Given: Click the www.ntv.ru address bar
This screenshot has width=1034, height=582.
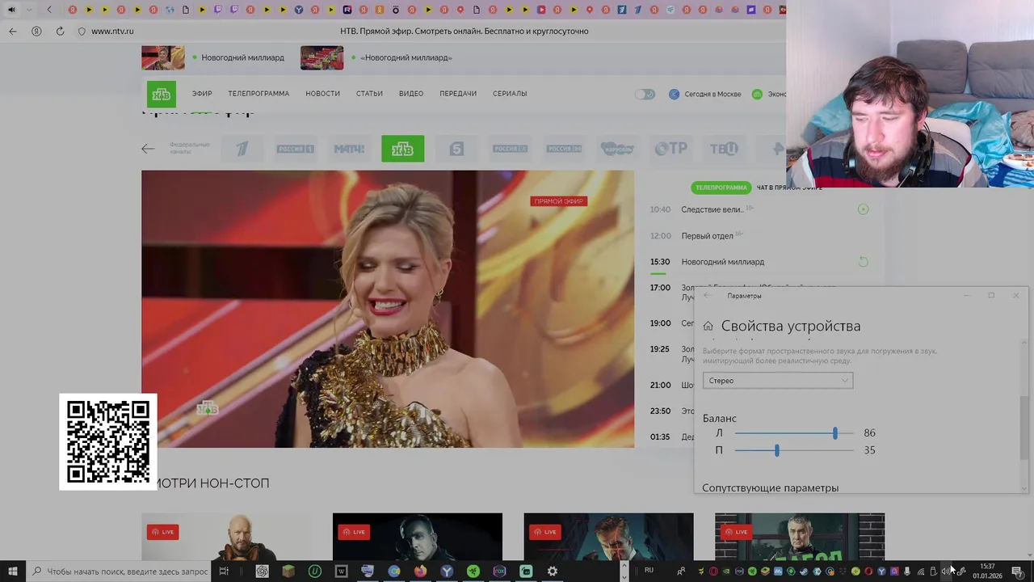Looking at the screenshot, I should (x=113, y=31).
